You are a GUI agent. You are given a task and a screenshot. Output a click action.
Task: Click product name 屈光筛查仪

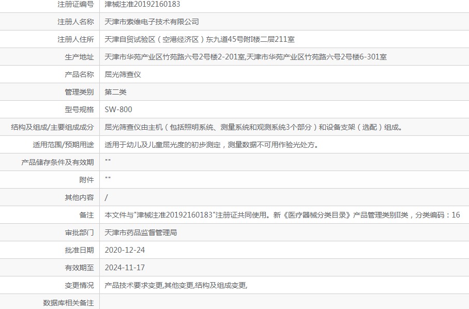(x=123, y=74)
